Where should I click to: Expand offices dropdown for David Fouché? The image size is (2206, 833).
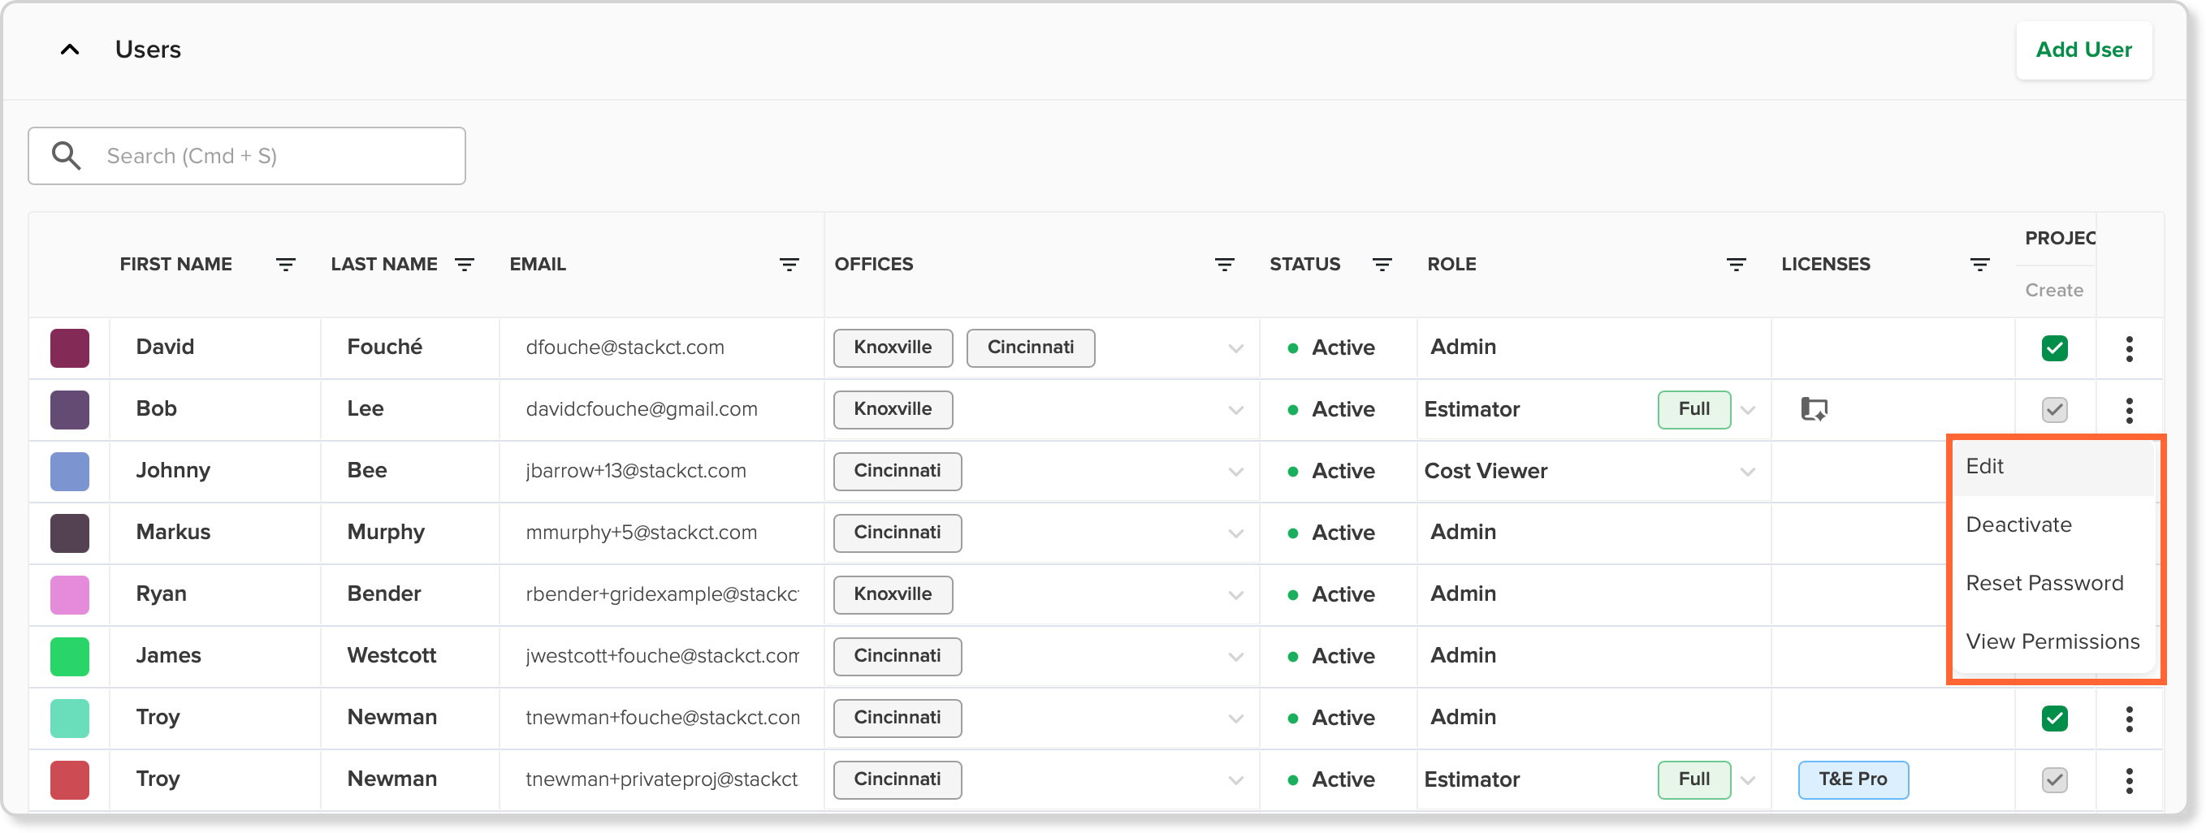tap(1235, 348)
